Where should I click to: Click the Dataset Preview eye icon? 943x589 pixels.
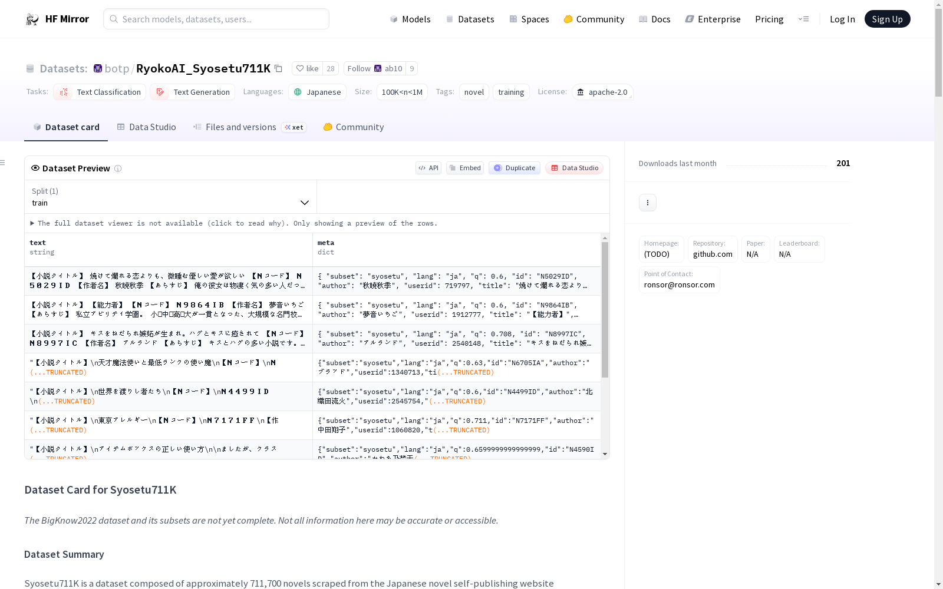pos(35,168)
